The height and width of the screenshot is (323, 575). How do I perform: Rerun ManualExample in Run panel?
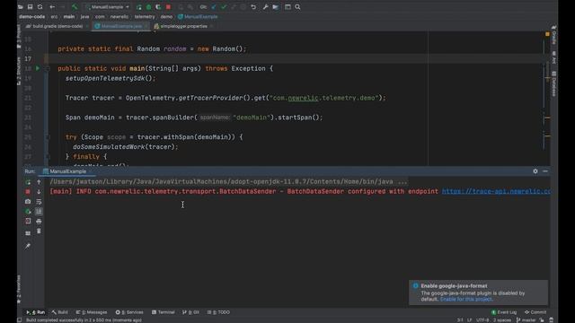point(28,182)
